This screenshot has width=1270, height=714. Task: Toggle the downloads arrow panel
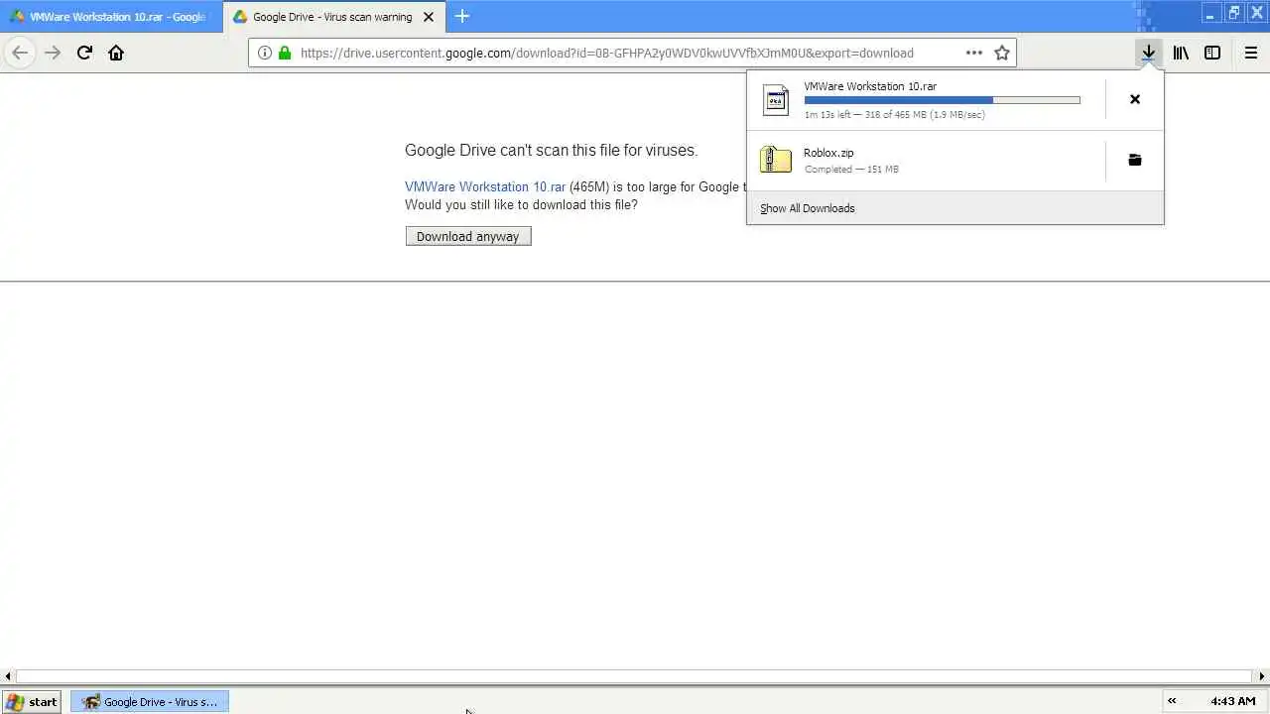pos(1148,53)
